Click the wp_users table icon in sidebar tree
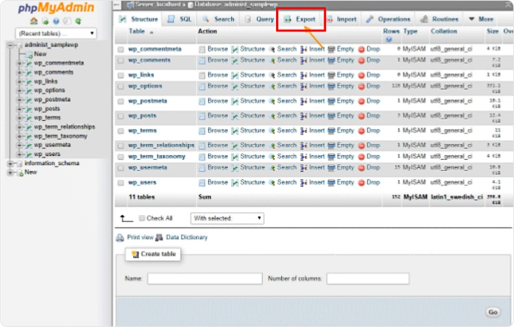This screenshot has height=327, width=514. (29, 154)
